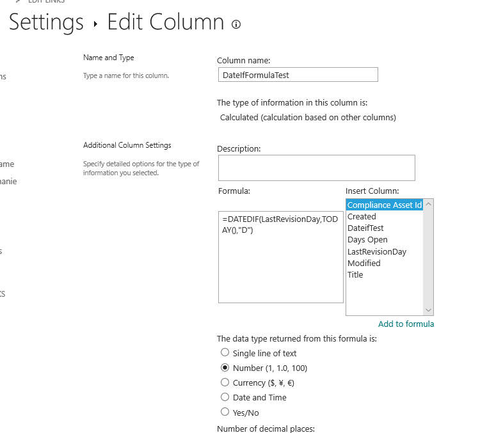Image resolution: width=487 pixels, height=433 pixels.
Task: Click inside the Description text box
Action: tap(317, 168)
